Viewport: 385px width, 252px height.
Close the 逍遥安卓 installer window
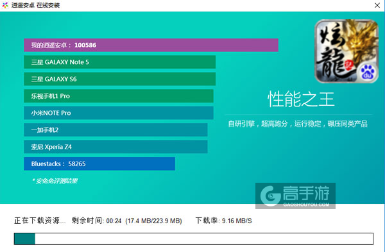click(377, 5)
